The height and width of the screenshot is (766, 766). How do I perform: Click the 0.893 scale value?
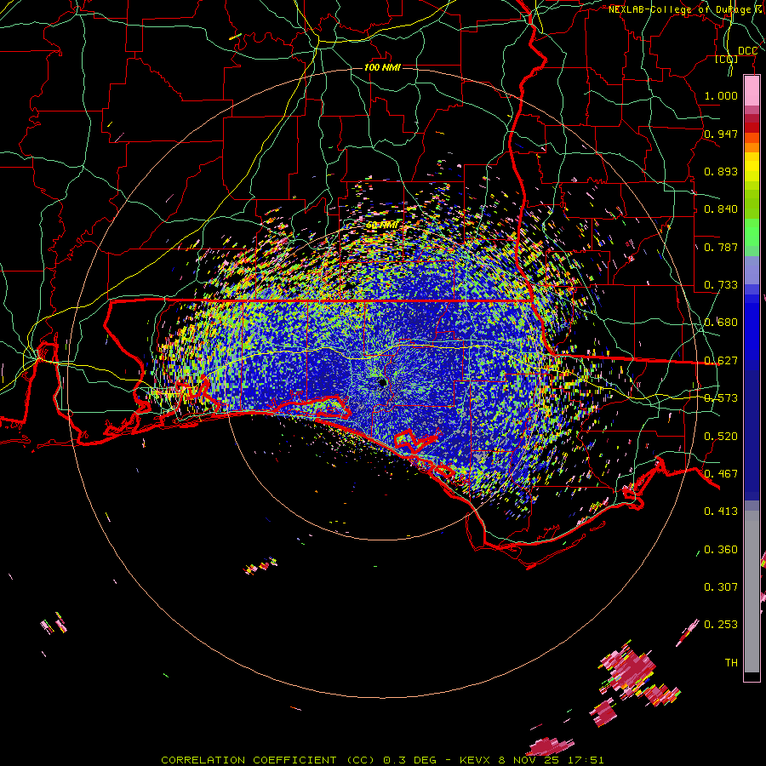(x=721, y=171)
